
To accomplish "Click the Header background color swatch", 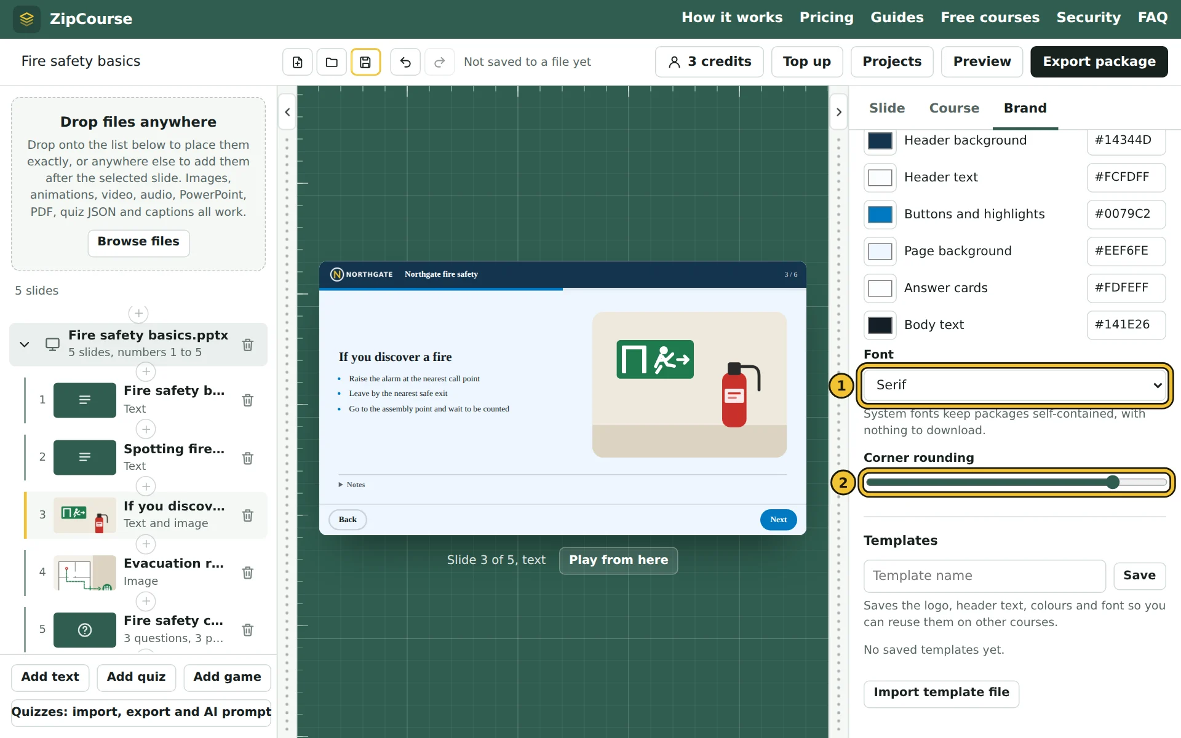I will [880, 141].
